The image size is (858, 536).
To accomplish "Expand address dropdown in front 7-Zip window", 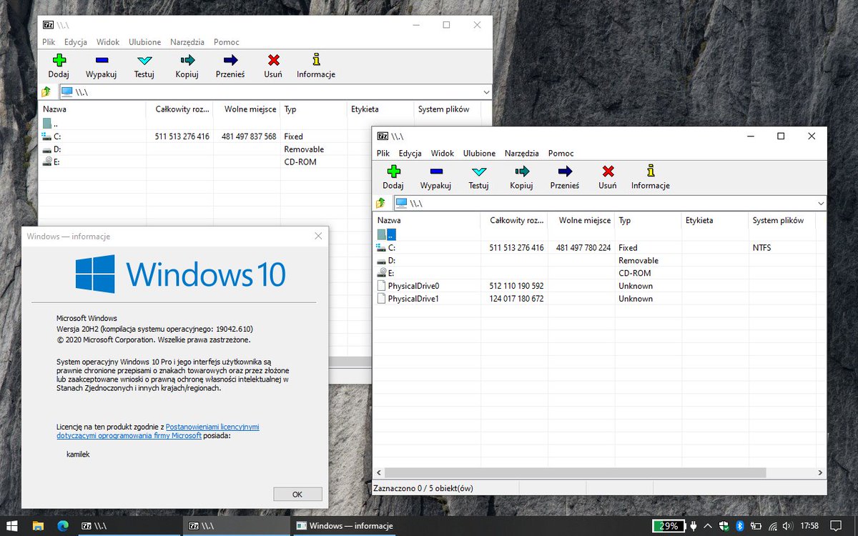I will point(821,203).
